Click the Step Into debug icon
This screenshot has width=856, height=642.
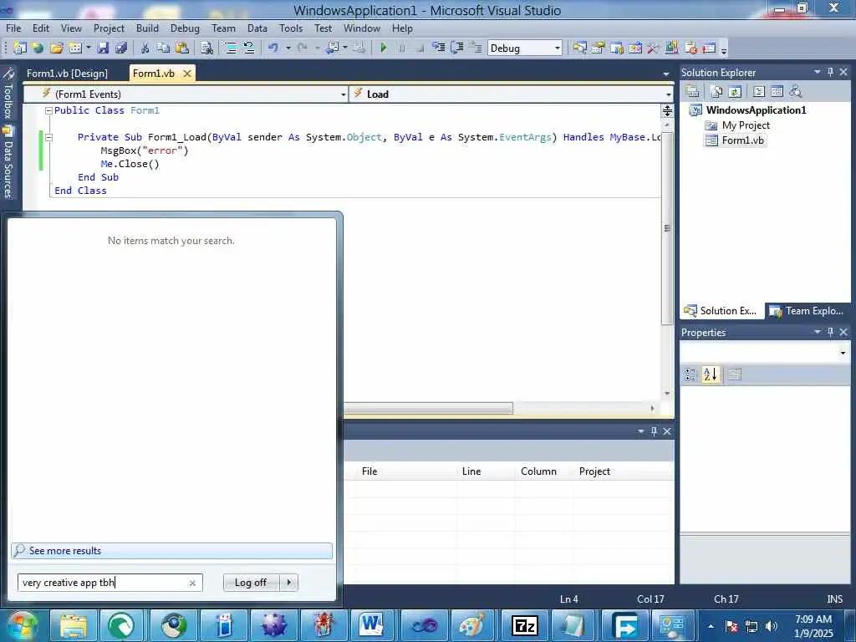point(439,48)
